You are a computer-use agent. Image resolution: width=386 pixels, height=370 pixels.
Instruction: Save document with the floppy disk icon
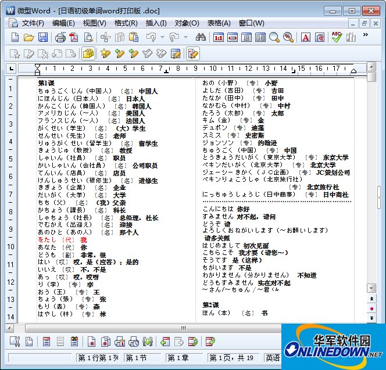pyautogui.click(x=43, y=37)
